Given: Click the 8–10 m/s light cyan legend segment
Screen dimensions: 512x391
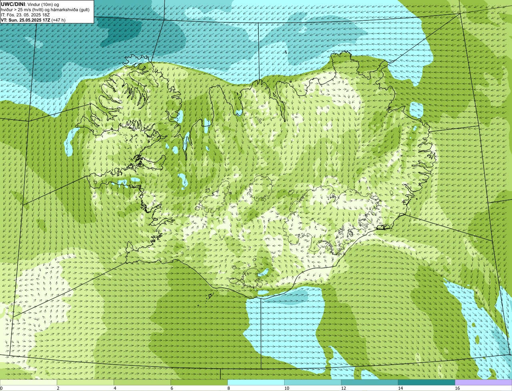Looking at the screenshot, I should coord(256,383).
